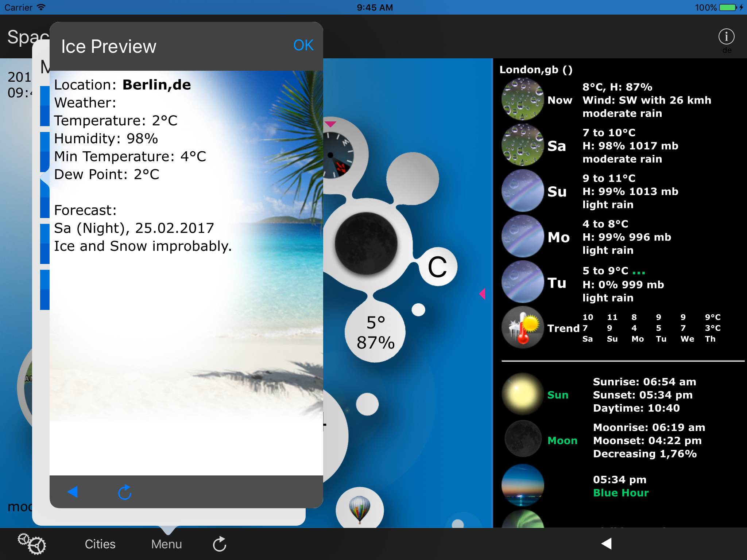Tap the hot air balloon icon
The image size is (747, 560).
pyautogui.click(x=360, y=508)
